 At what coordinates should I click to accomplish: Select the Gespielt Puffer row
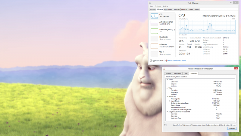pyautogui.click(x=200, y=84)
